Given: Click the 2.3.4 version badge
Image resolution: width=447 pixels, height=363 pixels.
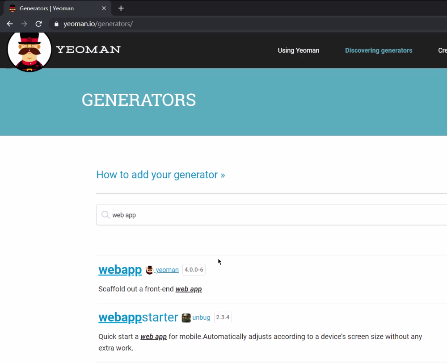Looking at the screenshot, I should tap(223, 317).
